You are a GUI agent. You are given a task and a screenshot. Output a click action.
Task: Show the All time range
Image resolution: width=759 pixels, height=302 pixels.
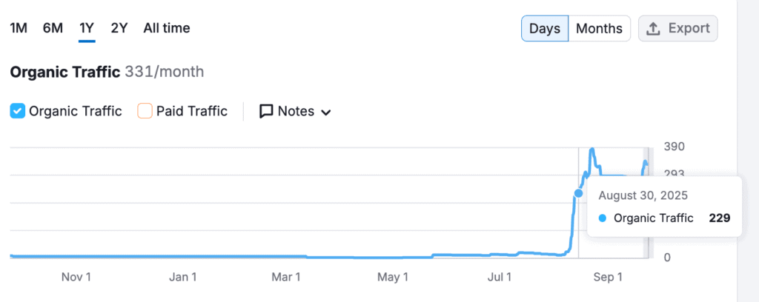(167, 28)
